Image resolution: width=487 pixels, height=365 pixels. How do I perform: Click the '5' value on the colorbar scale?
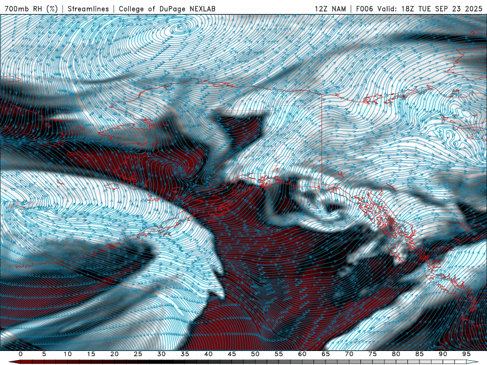(x=44, y=354)
